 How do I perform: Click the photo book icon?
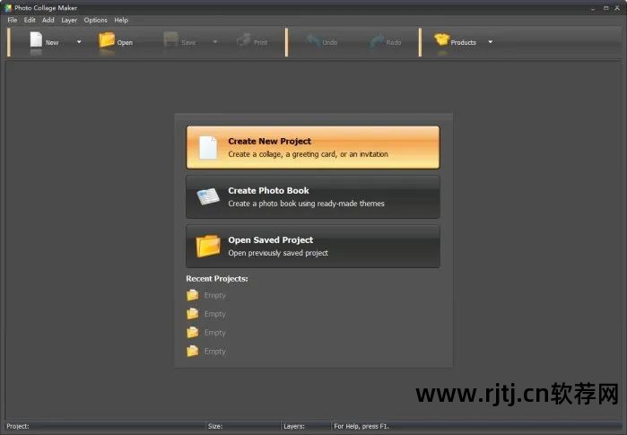tap(208, 197)
